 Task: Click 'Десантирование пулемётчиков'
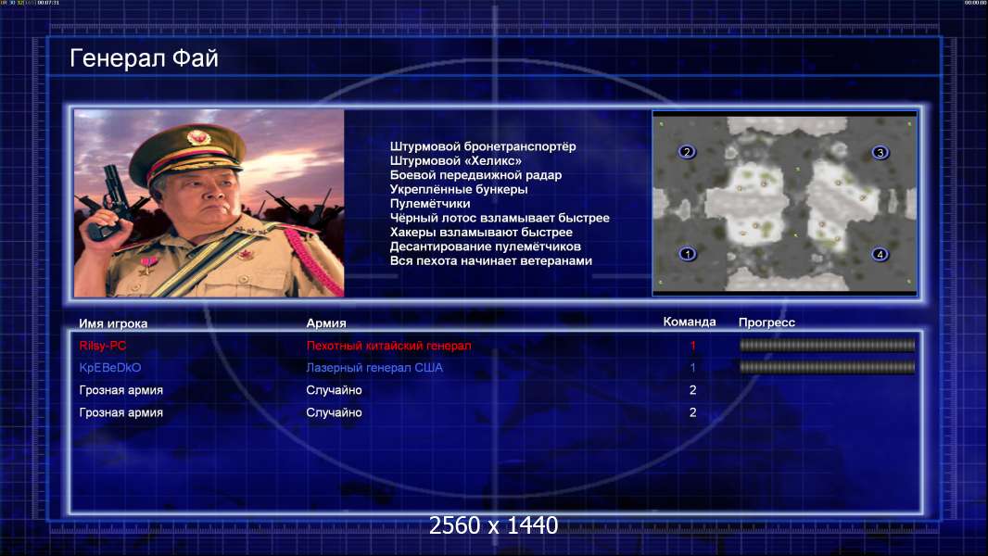(485, 246)
